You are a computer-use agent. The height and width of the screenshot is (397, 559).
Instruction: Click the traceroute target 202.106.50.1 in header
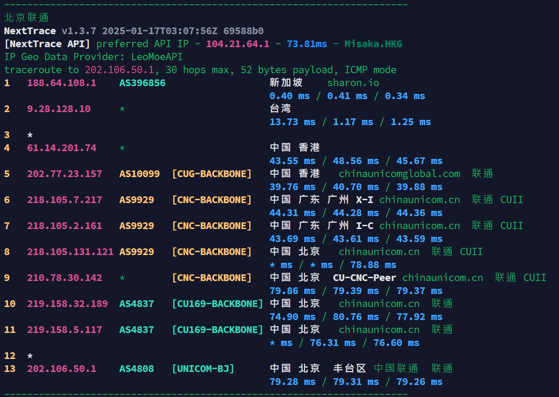(119, 70)
